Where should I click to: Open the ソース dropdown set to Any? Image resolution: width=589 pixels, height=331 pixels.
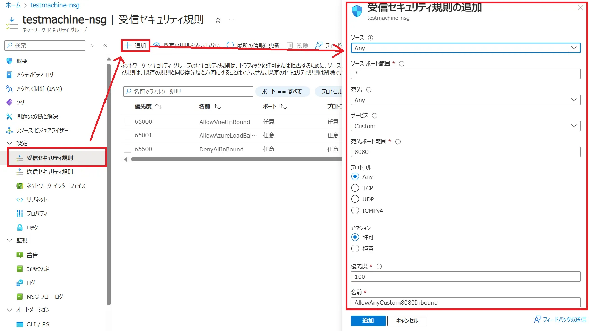pyautogui.click(x=465, y=48)
